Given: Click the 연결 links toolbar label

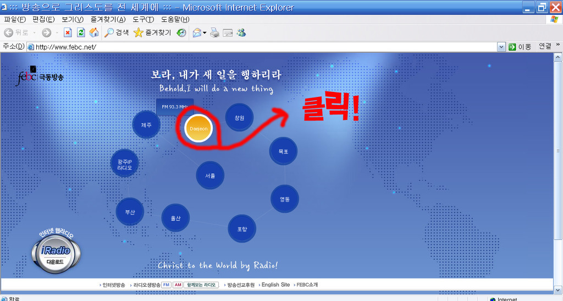Looking at the screenshot, I should 545,46.
